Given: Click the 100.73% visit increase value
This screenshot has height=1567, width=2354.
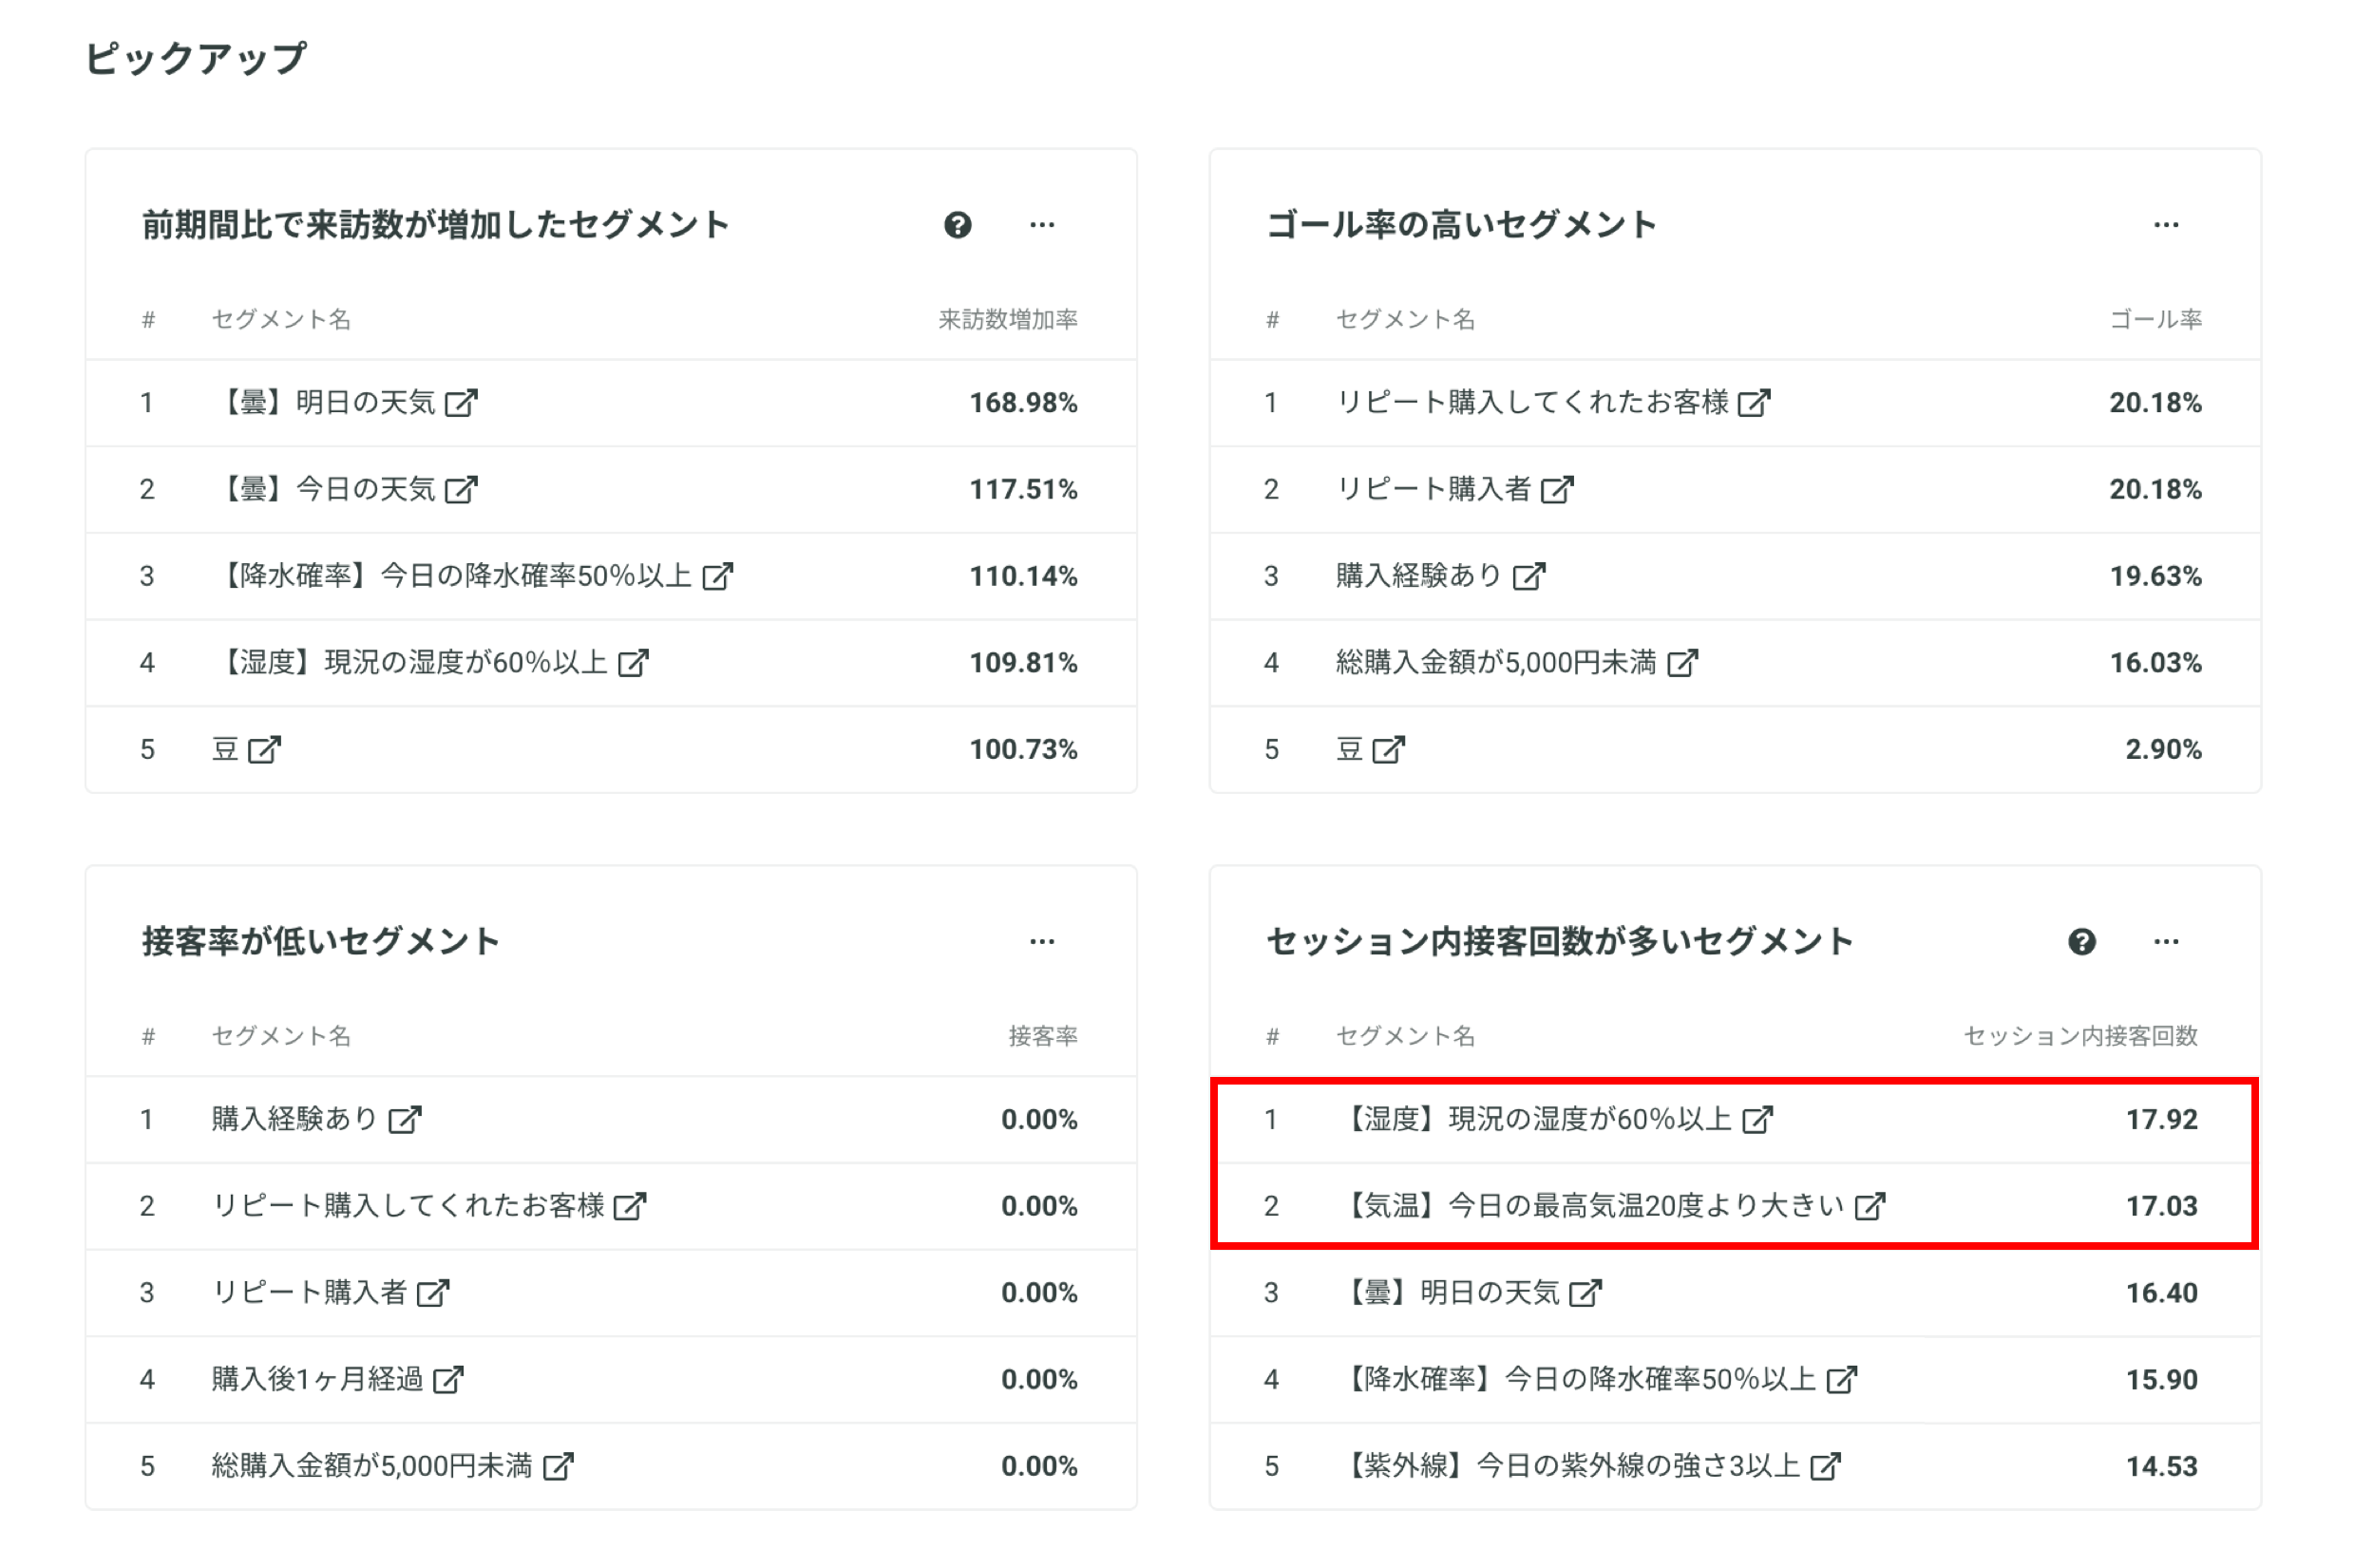Looking at the screenshot, I should tap(1022, 749).
